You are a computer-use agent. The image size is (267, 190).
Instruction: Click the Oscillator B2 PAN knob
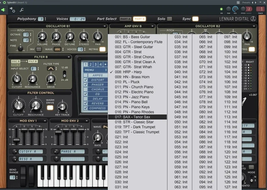point(247,36)
